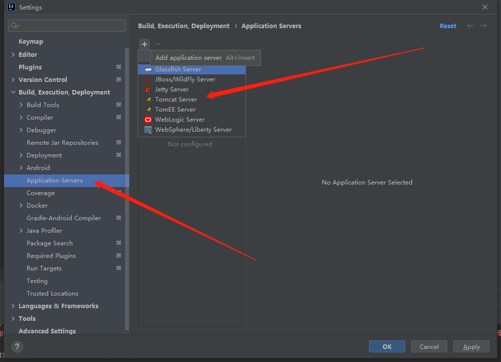The image size is (501, 362).
Task: Click the Glassfish Server icon
Action: tap(148, 69)
